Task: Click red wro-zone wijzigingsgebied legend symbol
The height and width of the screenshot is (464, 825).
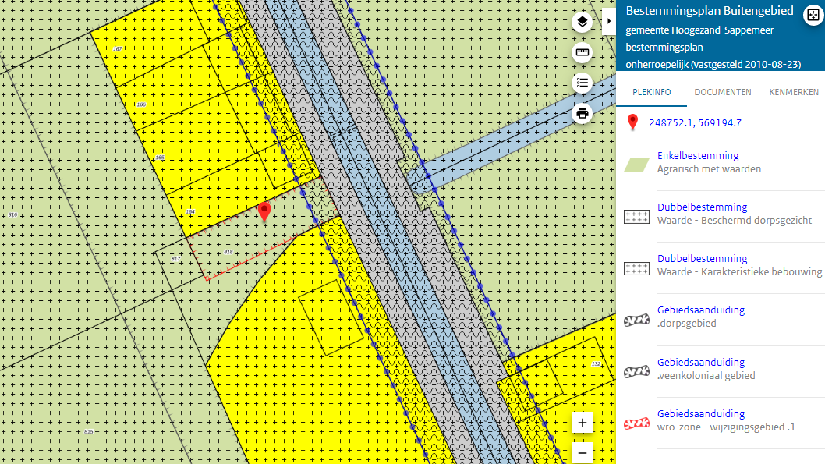Action: pyautogui.click(x=636, y=423)
